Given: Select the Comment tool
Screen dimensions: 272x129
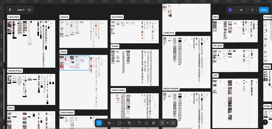Looking at the screenshot, I should (146, 123).
